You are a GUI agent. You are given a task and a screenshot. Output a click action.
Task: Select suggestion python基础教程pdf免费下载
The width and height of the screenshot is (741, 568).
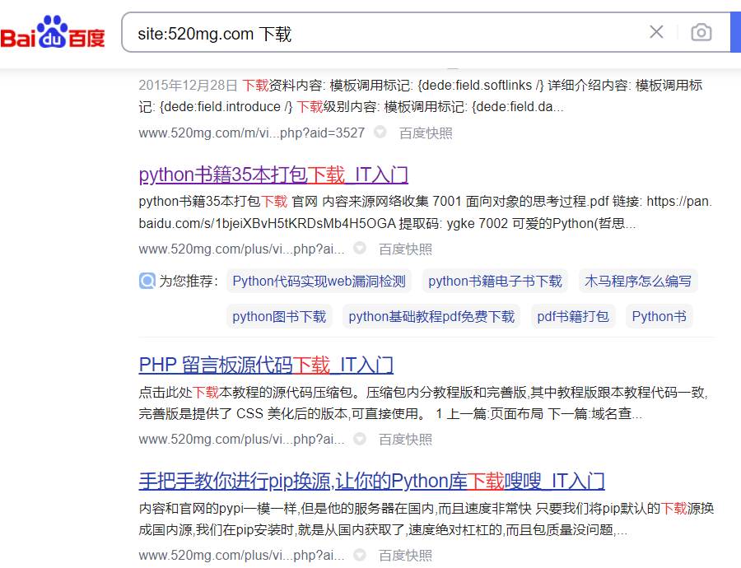[x=431, y=316]
